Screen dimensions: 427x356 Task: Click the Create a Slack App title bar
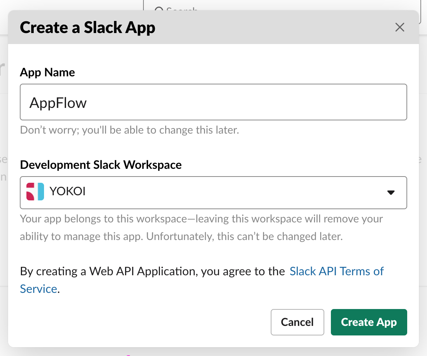87,27
